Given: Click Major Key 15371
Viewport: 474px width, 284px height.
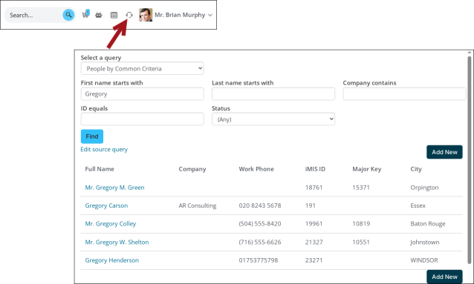Looking at the screenshot, I should pos(361,188).
